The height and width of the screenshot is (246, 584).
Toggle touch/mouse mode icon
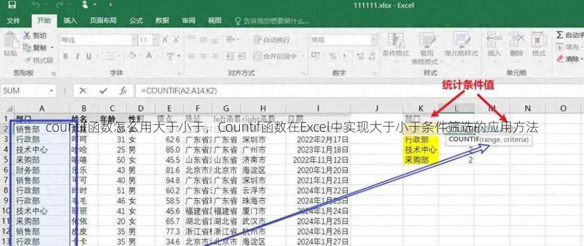click(85, 5)
